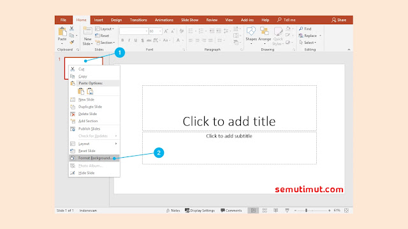
Task: Open Quick Styles gallery
Action: 278,36
